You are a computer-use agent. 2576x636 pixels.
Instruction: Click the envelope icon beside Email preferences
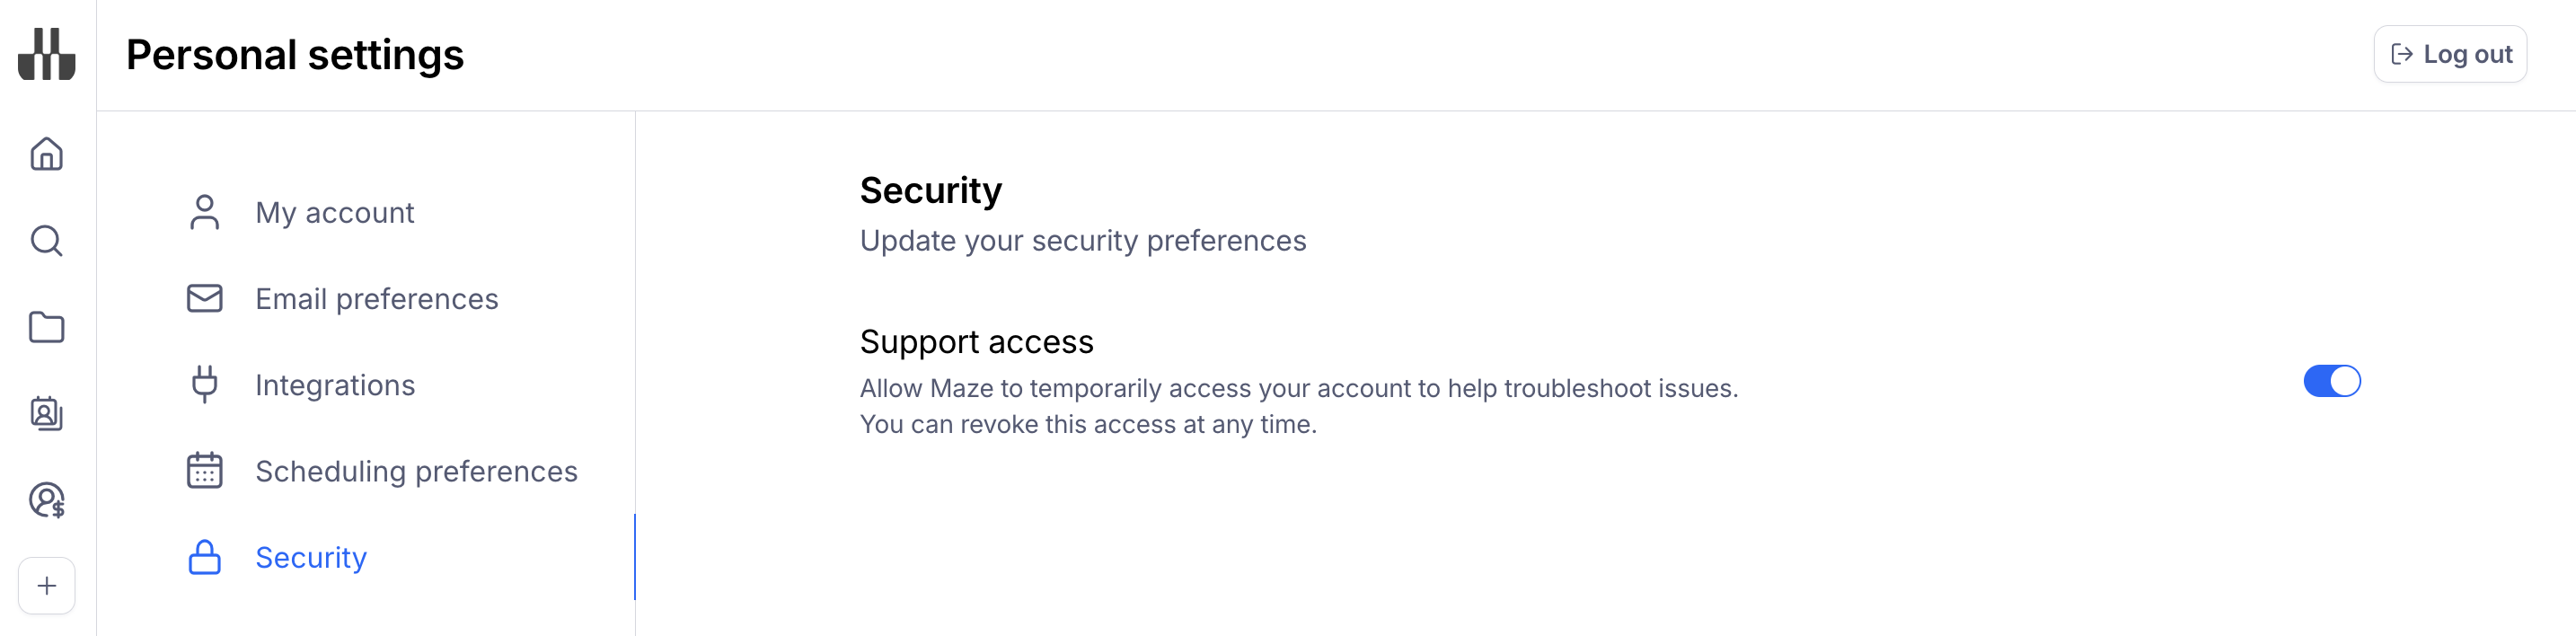(x=205, y=298)
